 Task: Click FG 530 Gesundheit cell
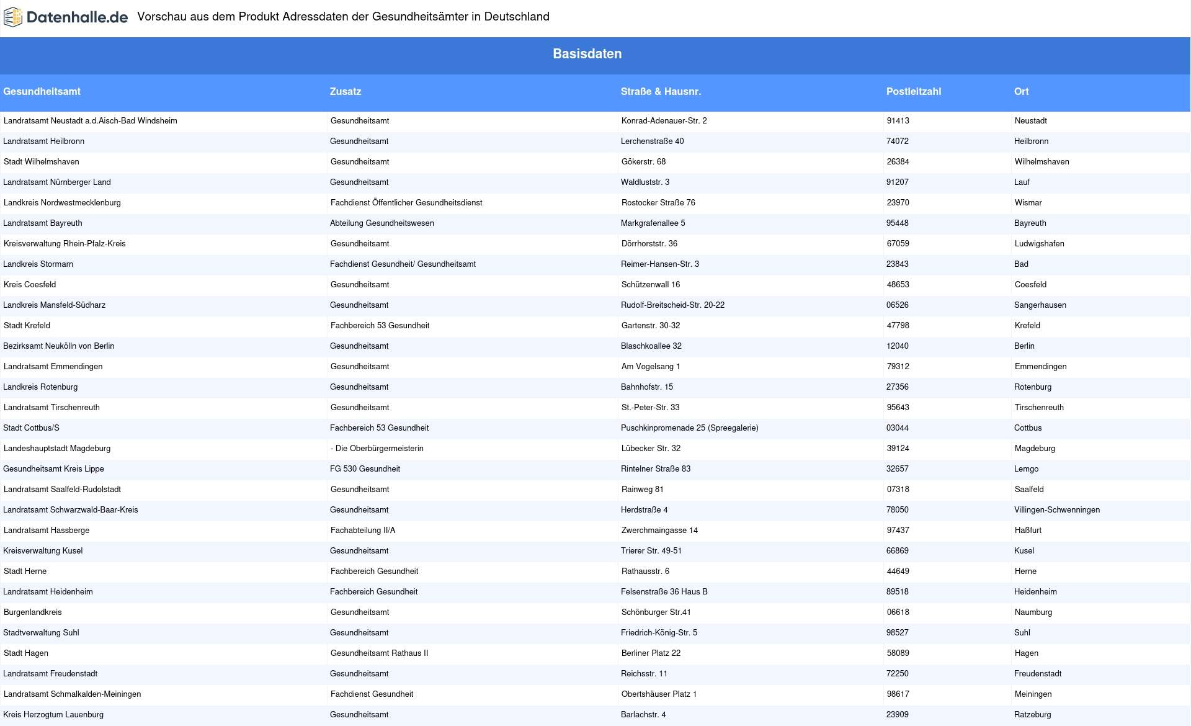(365, 469)
